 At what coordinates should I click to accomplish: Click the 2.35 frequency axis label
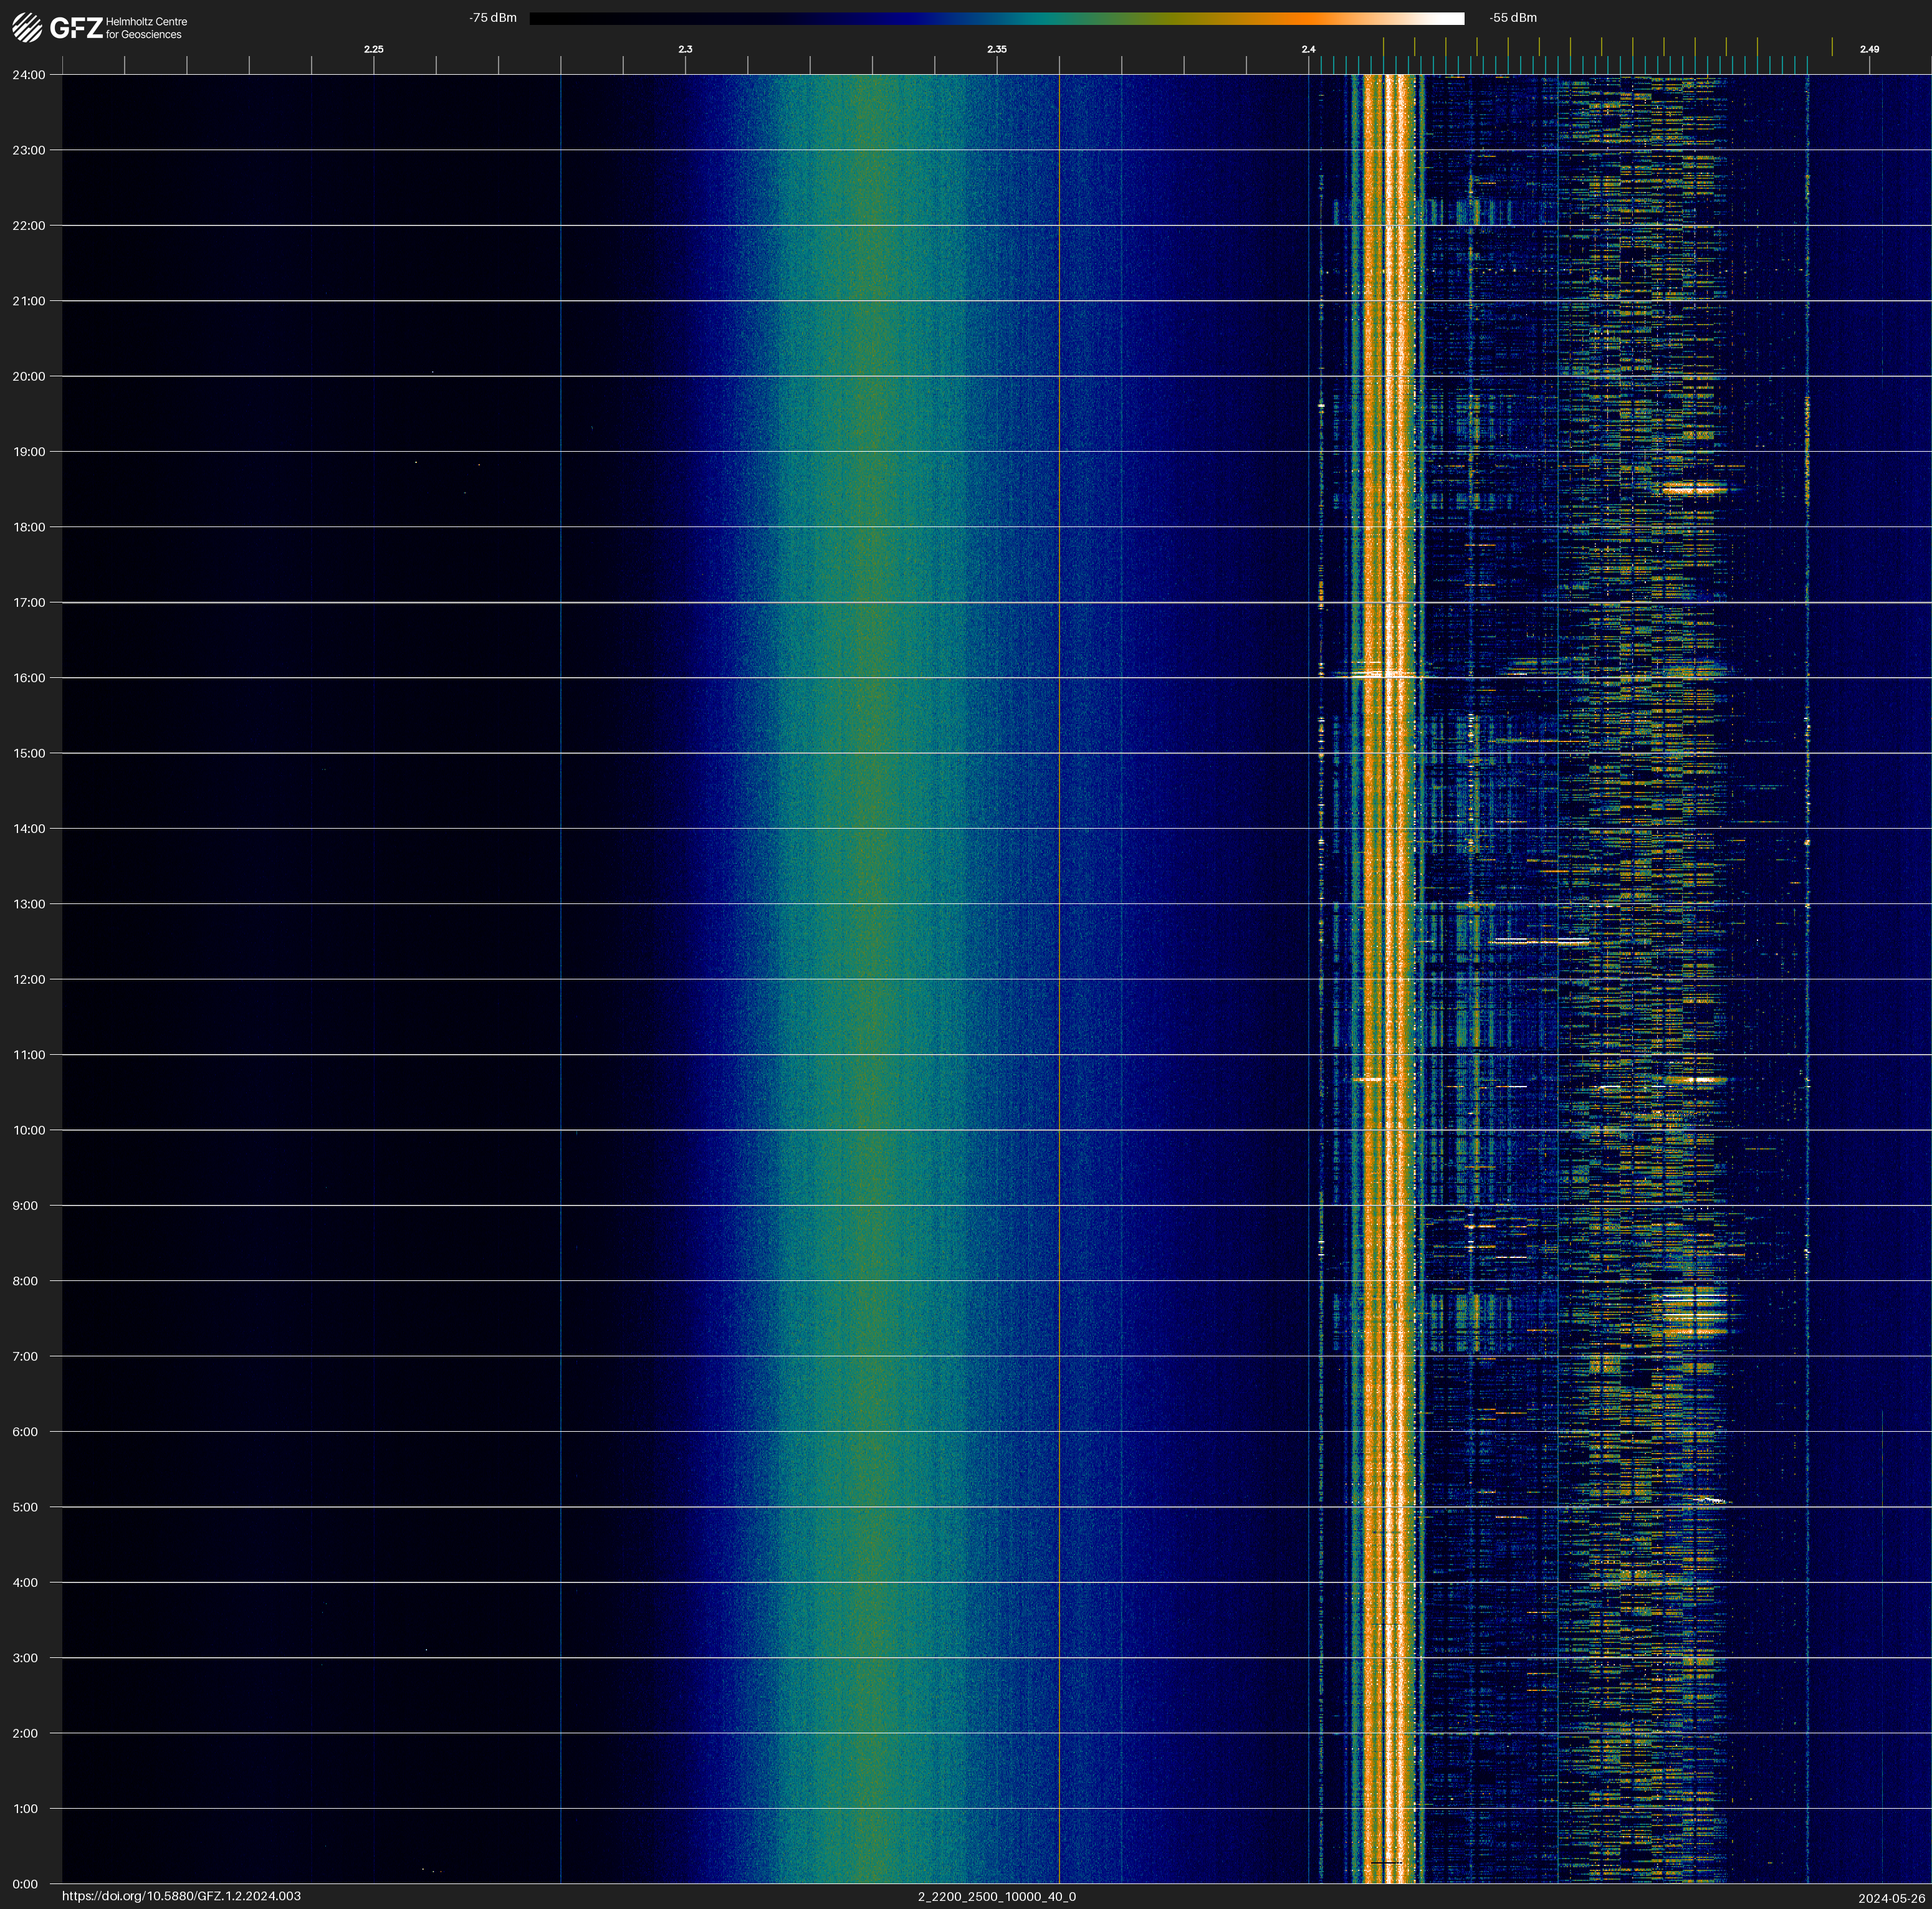tap(996, 49)
